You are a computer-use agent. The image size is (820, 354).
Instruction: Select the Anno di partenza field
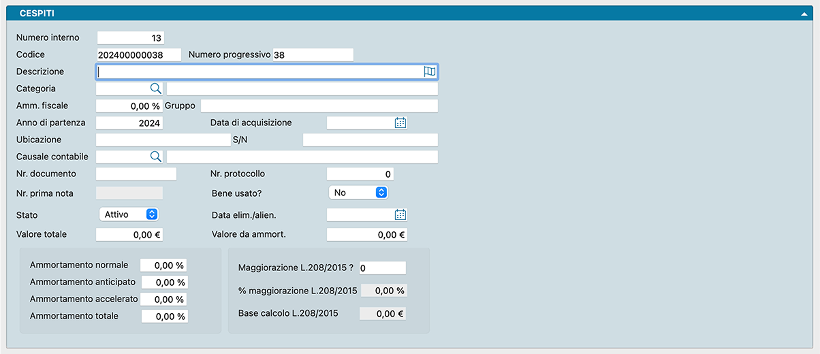click(x=129, y=123)
